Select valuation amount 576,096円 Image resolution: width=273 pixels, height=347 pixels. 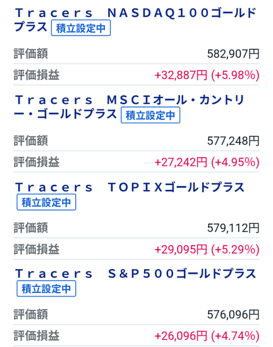click(x=233, y=315)
